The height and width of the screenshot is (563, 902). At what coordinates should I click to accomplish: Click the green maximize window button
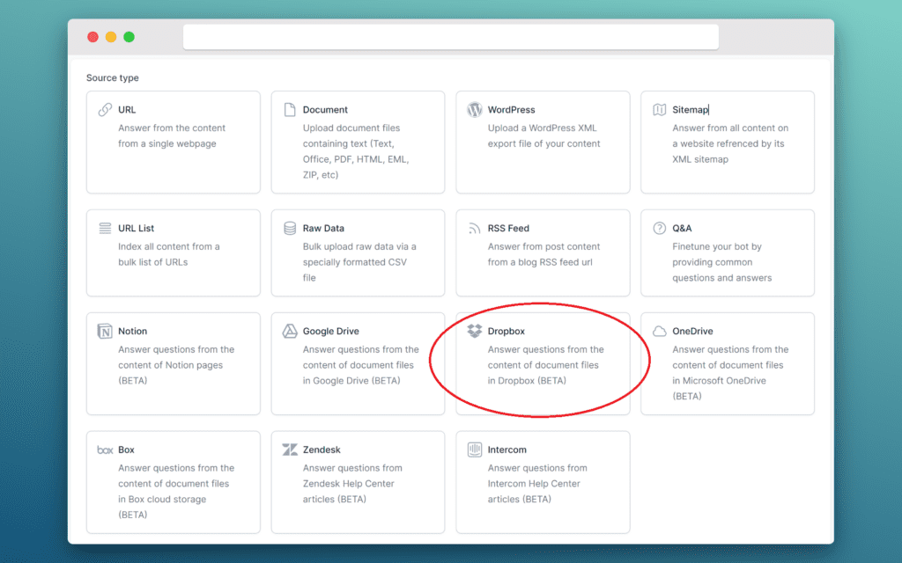129,37
